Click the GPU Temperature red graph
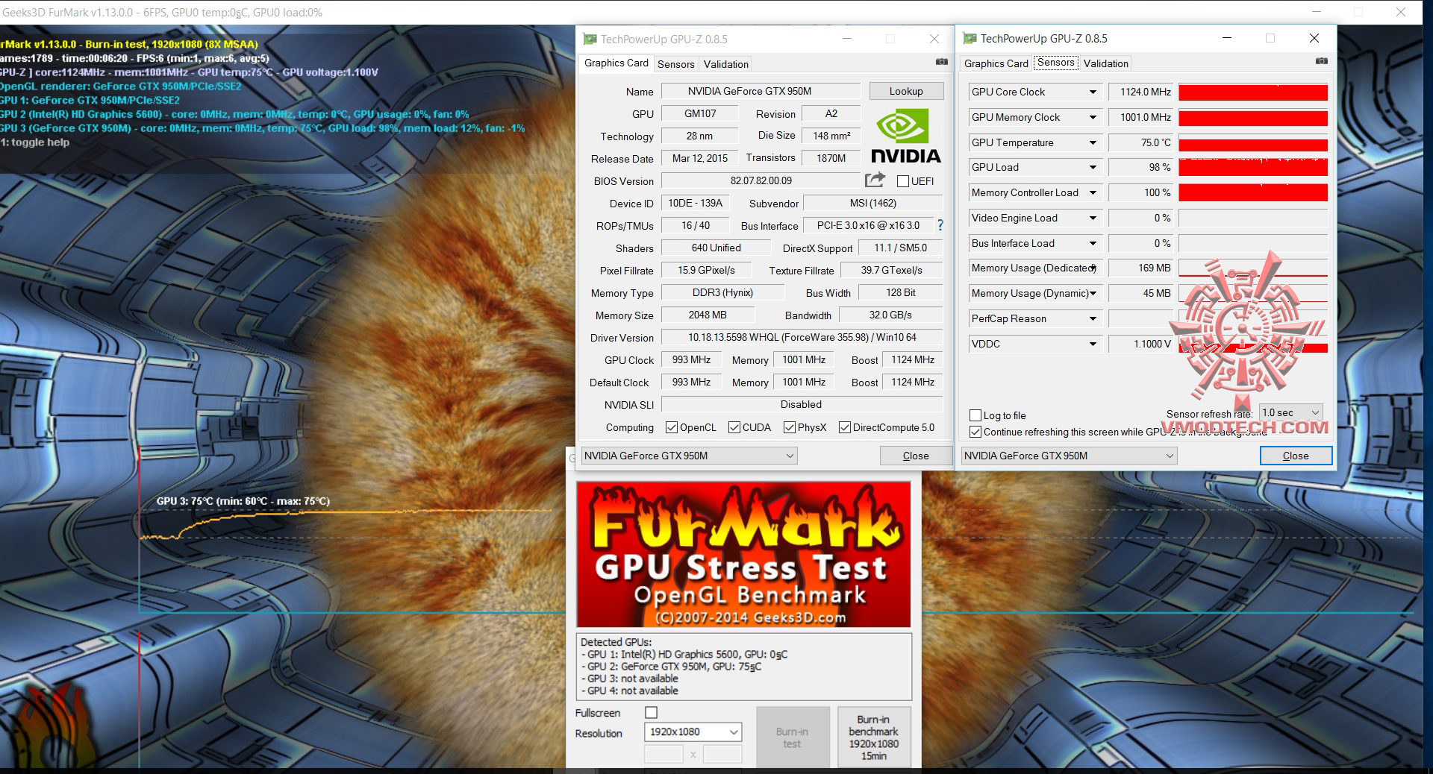The height and width of the screenshot is (774, 1433). coord(1253,142)
